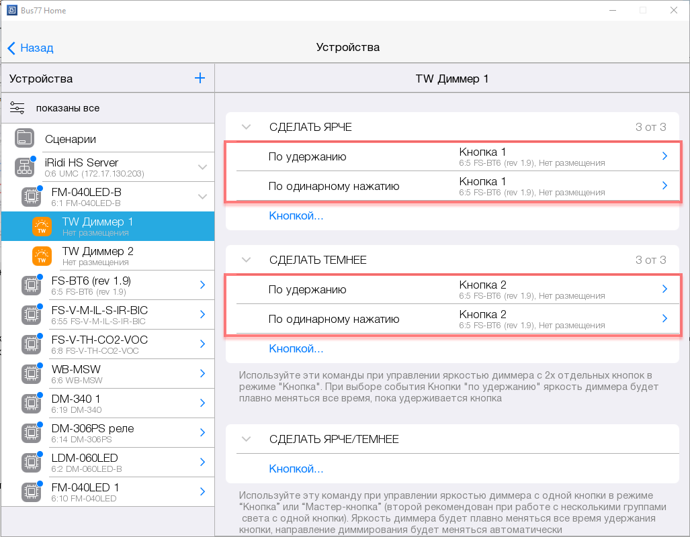Image resolution: width=690 pixels, height=537 pixels.
Task: Click the FS-BT6 (rev 1.9) chip icon
Action: (x=30, y=285)
